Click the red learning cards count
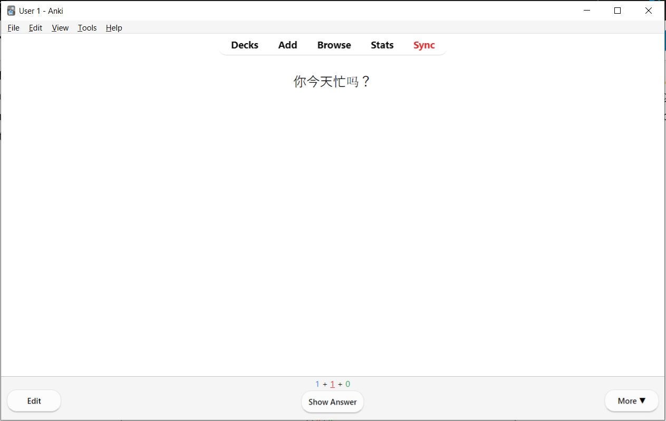The image size is (666, 421). click(x=332, y=384)
